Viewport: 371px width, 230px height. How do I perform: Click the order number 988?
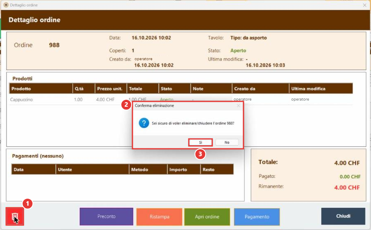click(x=54, y=45)
